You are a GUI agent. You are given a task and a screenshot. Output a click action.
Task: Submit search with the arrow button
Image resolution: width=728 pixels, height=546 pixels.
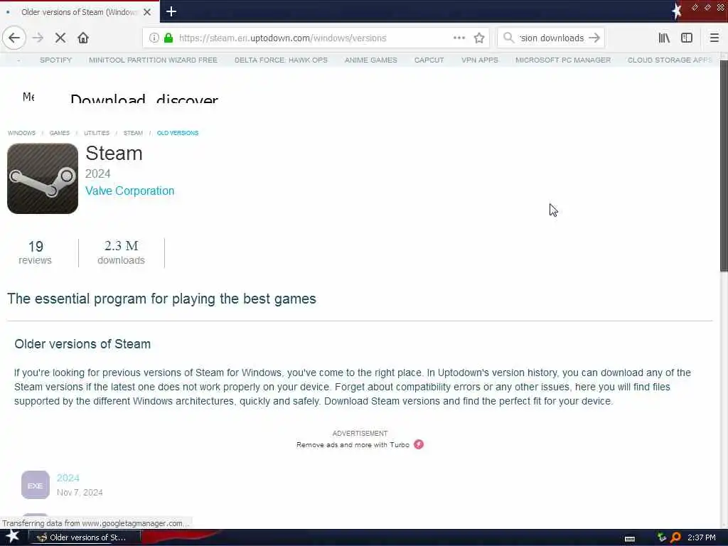tap(594, 38)
